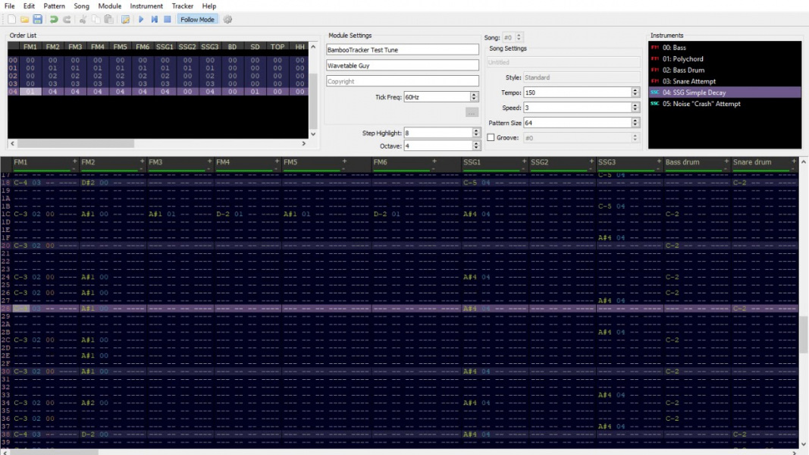Expand FM5 track effect columns
The width and height of the screenshot is (809, 455).
[345, 162]
